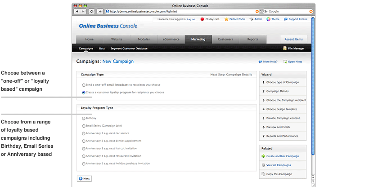
Task: Switch to the Customers tab
Action: click(225, 40)
